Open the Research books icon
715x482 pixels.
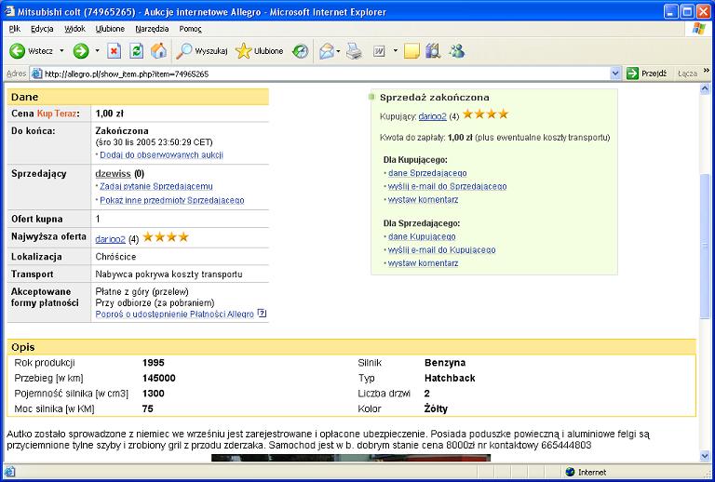tap(433, 51)
